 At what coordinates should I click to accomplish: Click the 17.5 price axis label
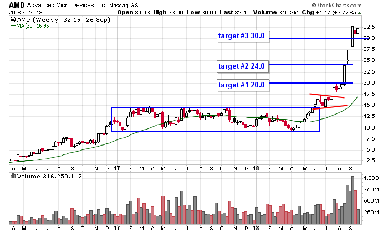click(369, 94)
